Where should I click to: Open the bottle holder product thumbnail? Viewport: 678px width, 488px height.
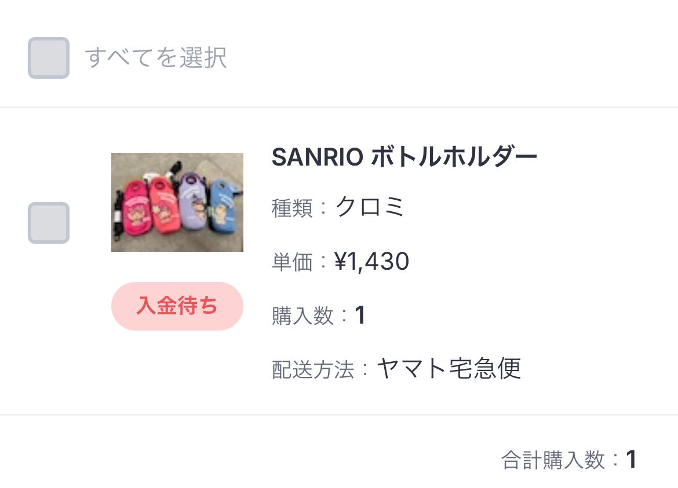point(177,202)
